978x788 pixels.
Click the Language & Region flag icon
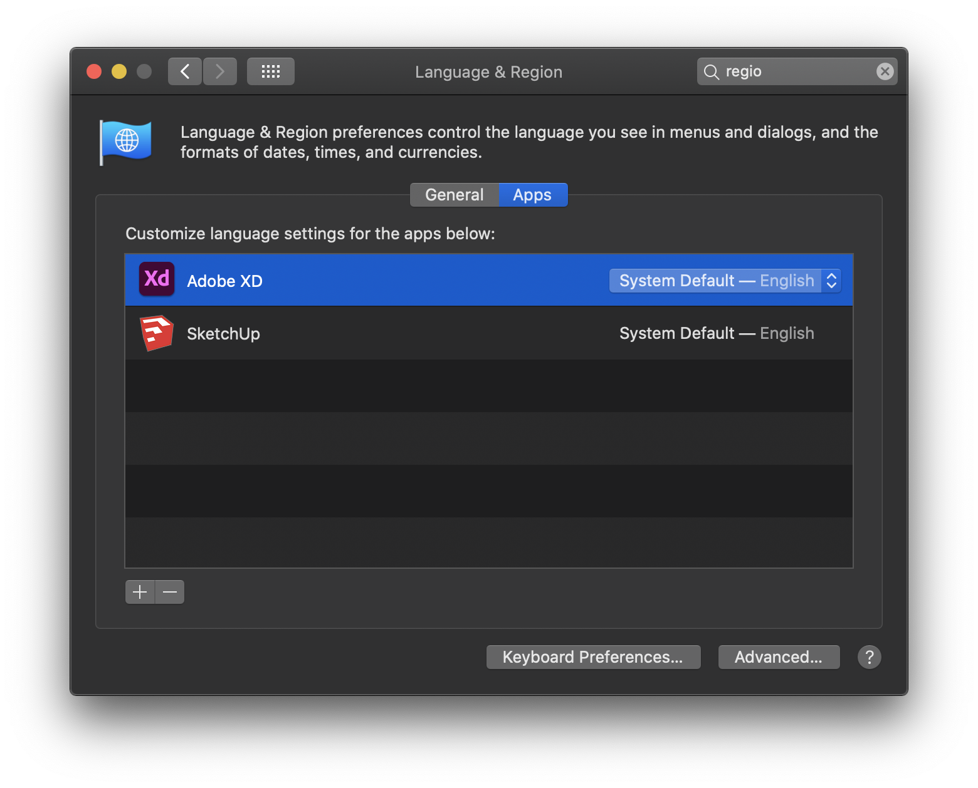(x=125, y=142)
